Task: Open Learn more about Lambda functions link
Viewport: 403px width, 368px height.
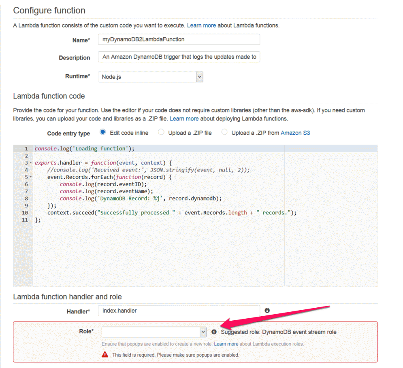Action: pyautogui.click(x=201, y=25)
